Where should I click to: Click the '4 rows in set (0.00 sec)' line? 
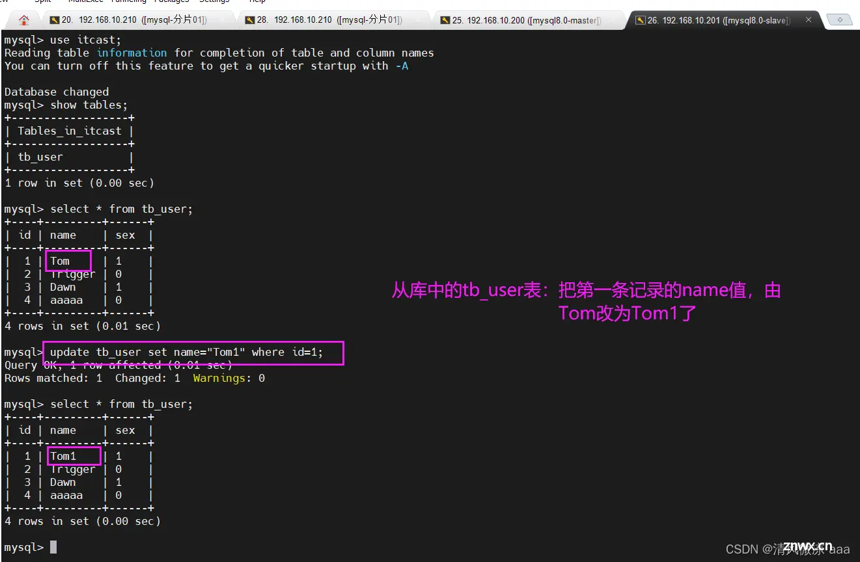[83, 521]
